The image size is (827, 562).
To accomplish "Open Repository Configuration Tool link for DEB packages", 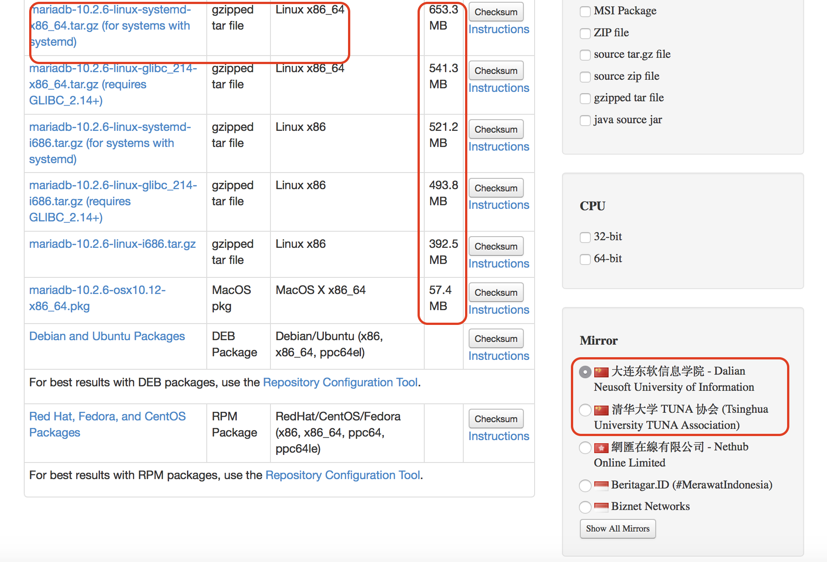I will (x=340, y=383).
